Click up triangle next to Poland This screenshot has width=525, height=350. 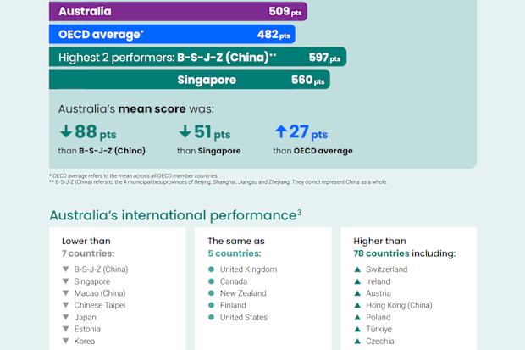[357, 317]
